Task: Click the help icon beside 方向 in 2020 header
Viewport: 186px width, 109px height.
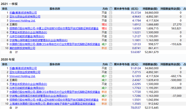Action: (x=110, y=64)
